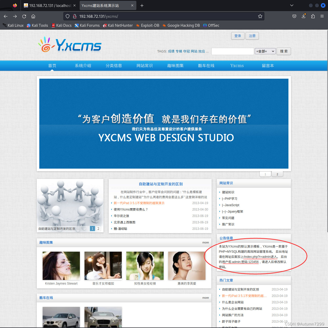Viewport: 328px width, 328px height.
Task: Open the Kristen Jaymes Stewart photo thumbnail
Action: [x=61, y=266]
